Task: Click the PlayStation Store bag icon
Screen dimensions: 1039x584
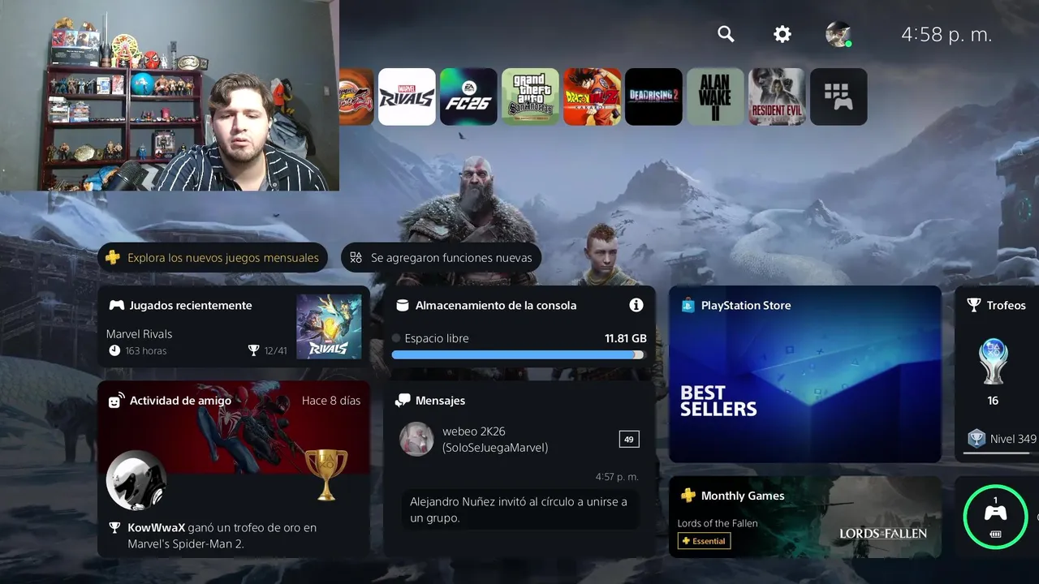Action: pos(688,305)
